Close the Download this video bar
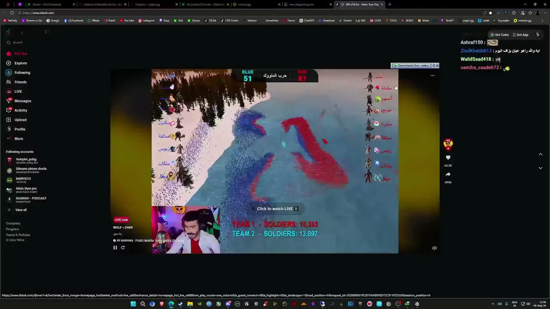 pos(437,66)
